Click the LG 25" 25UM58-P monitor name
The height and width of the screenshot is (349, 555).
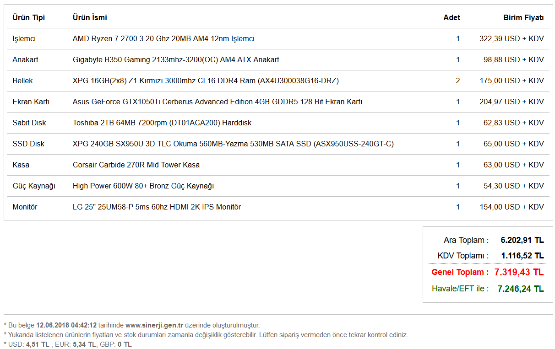[x=157, y=207]
